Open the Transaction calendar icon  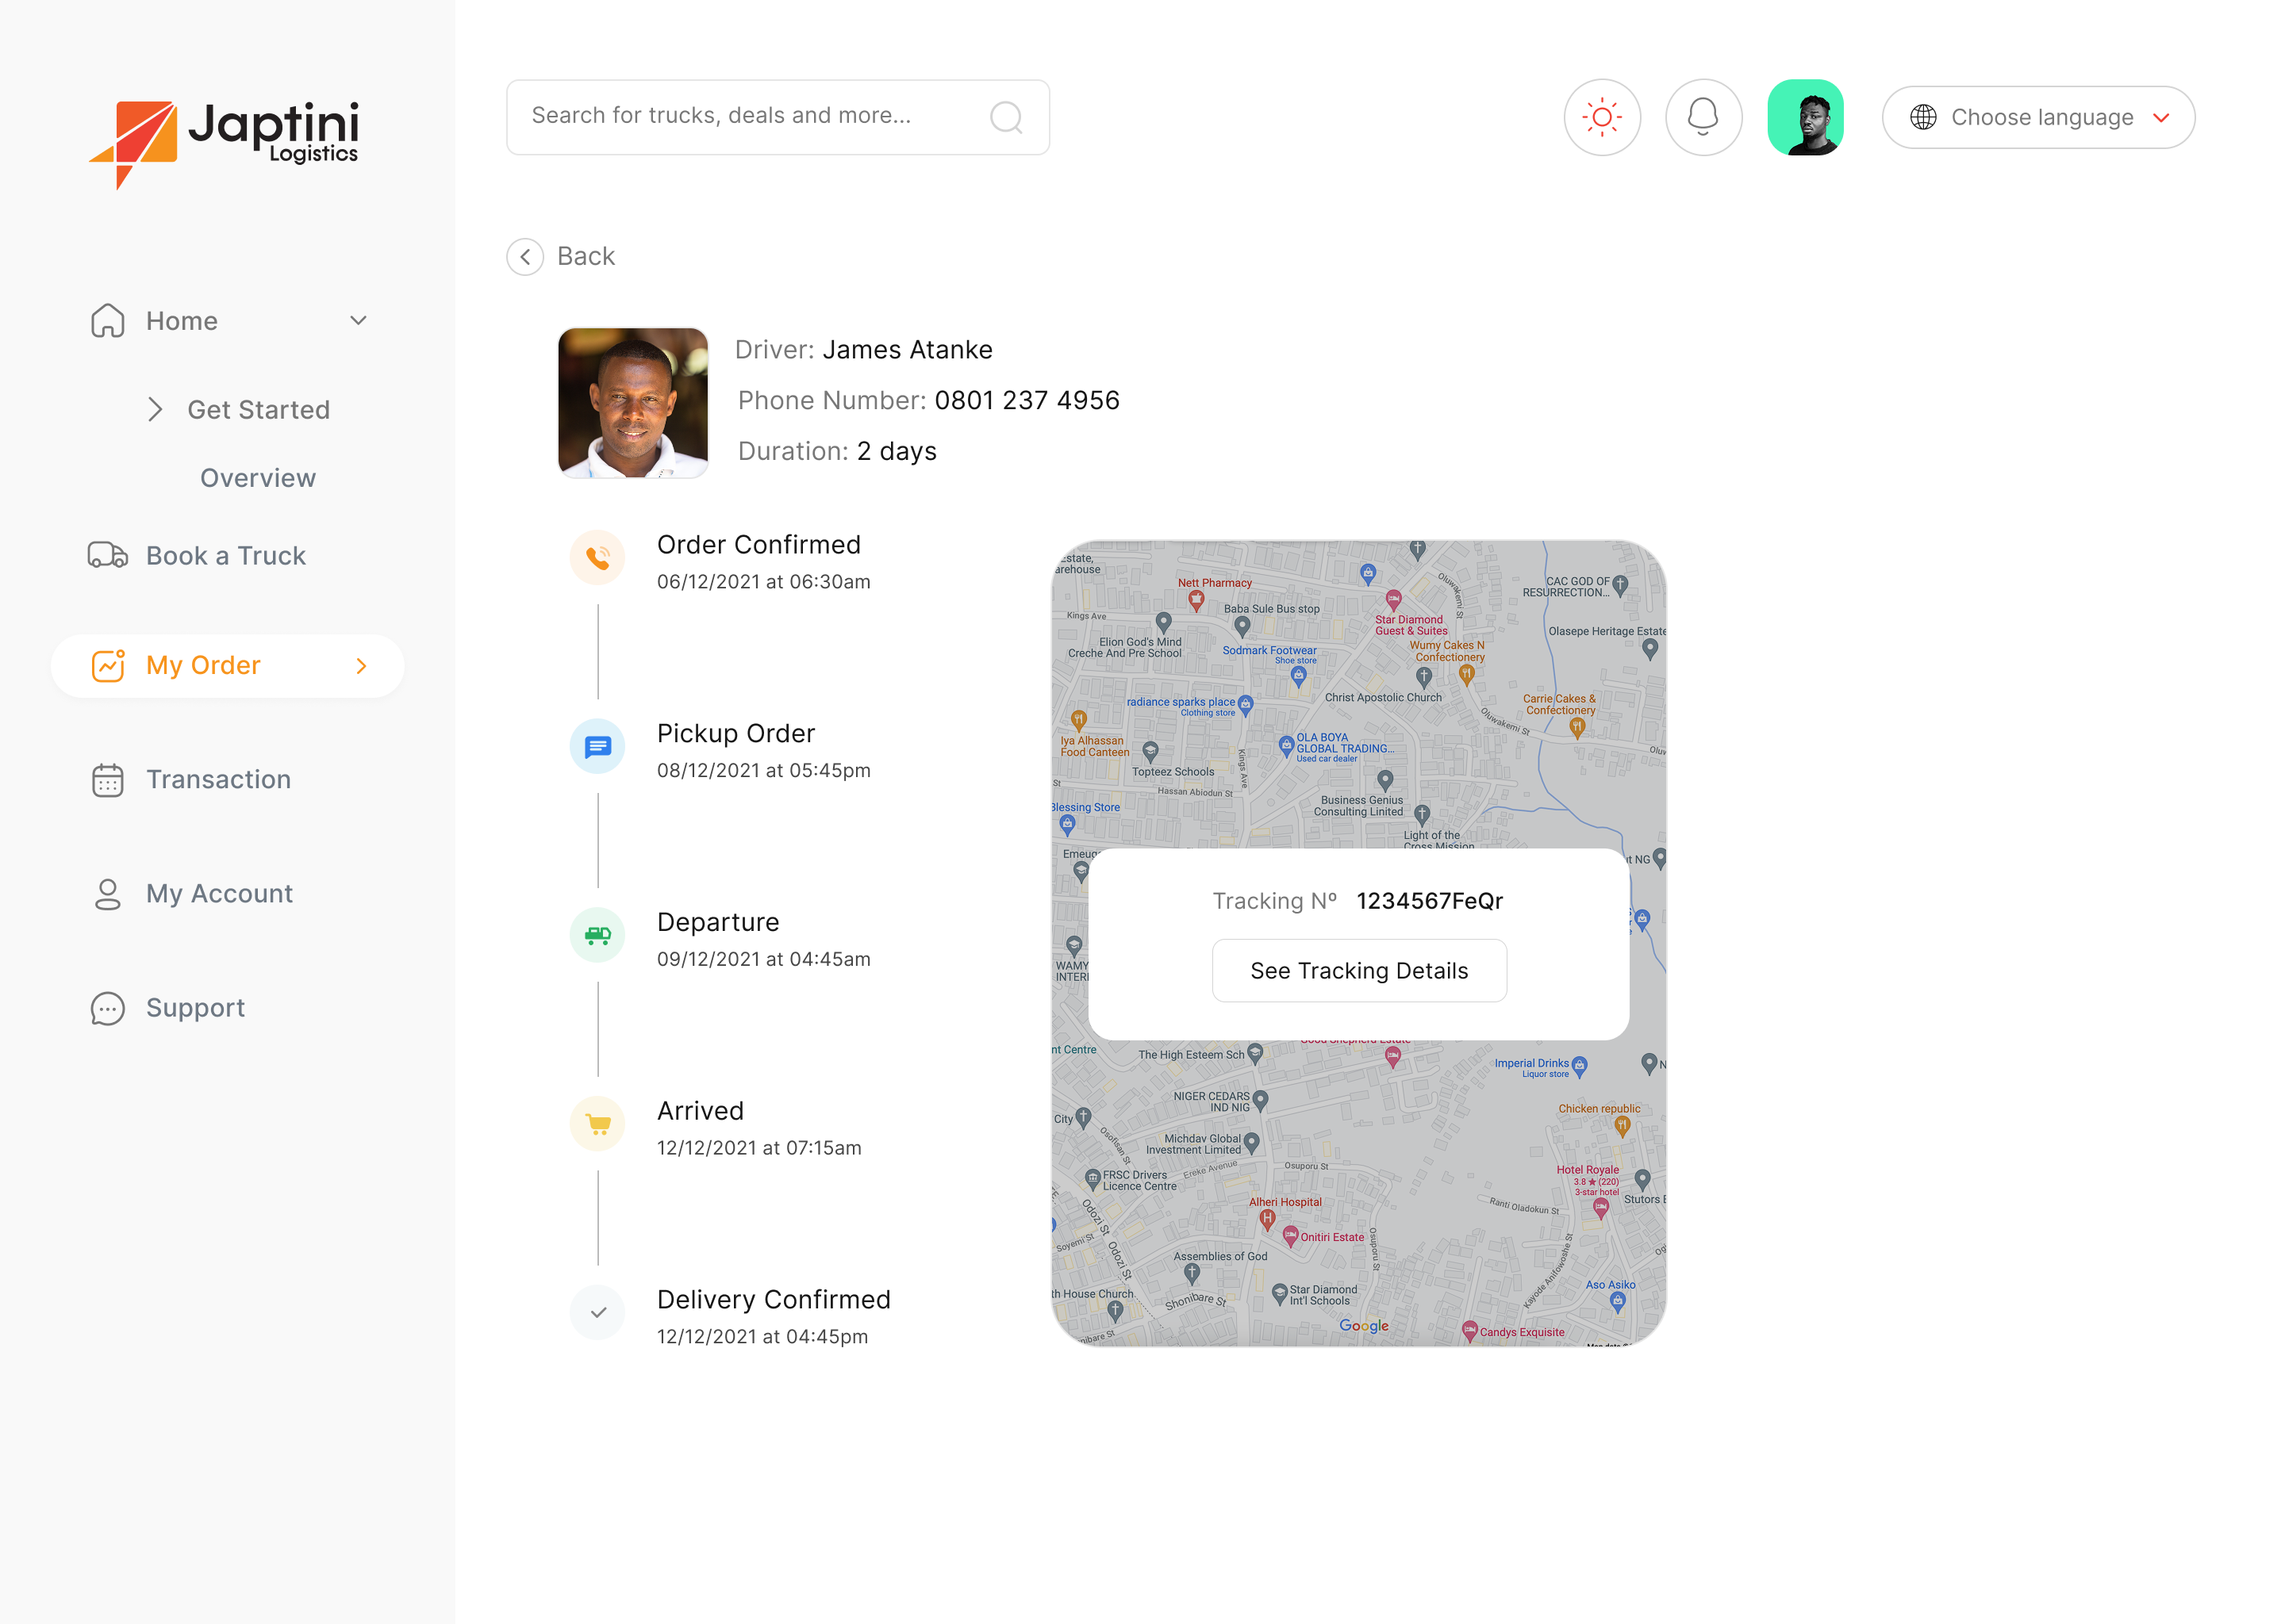[x=107, y=779]
